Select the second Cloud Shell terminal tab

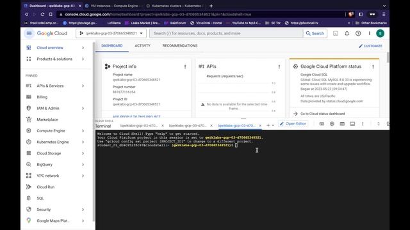click(188, 126)
